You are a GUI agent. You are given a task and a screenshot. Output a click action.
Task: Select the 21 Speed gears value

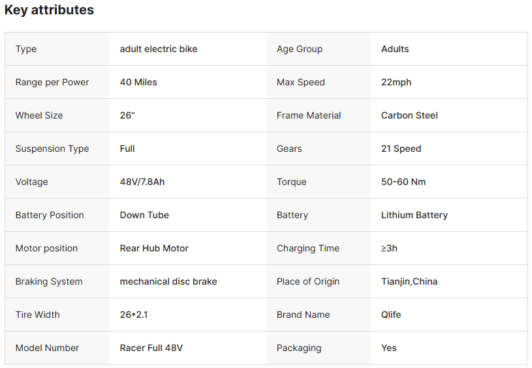click(x=401, y=149)
